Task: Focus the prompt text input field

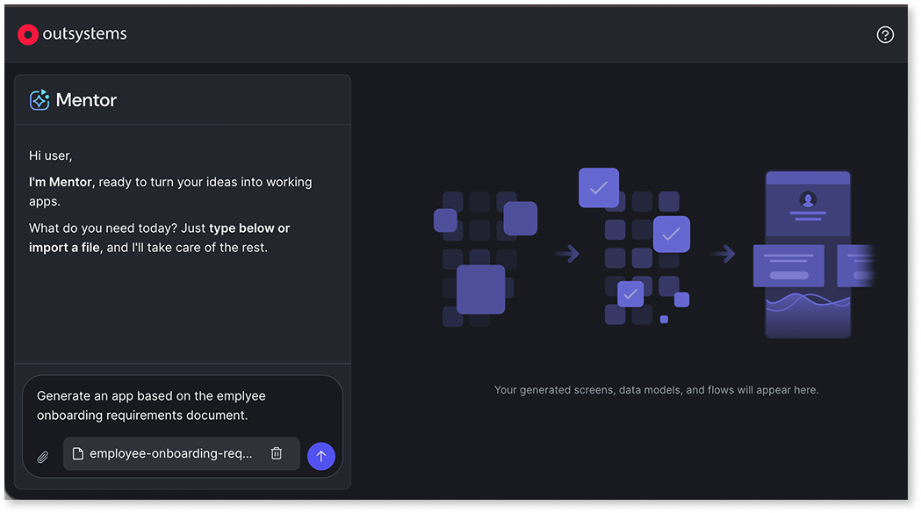Action: click(x=183, y=406)
